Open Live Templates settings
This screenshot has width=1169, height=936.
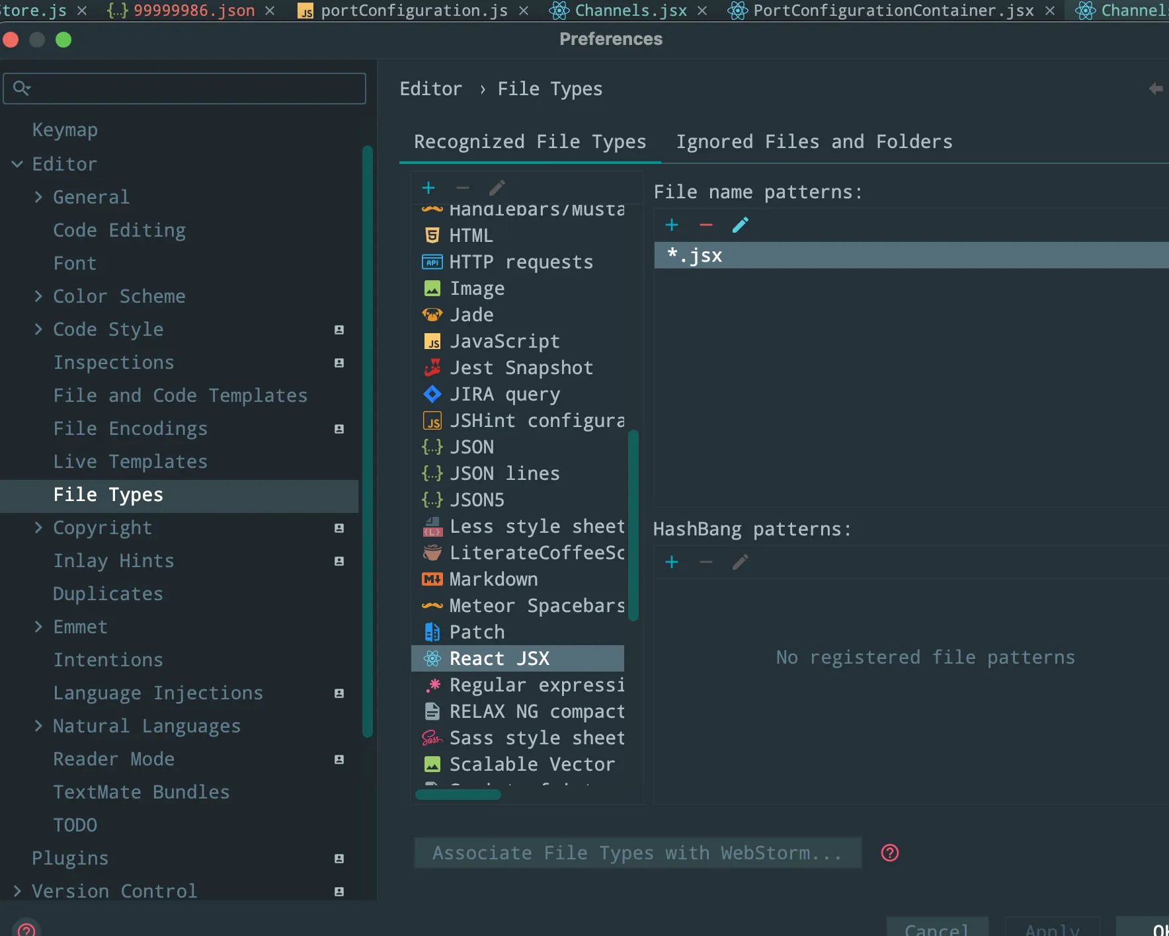pos(130,461)
